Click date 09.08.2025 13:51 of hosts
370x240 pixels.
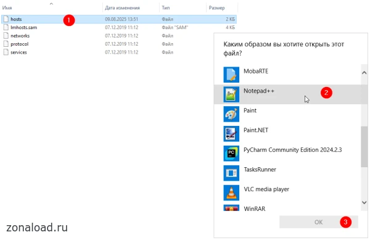click(x=121, y=19)
